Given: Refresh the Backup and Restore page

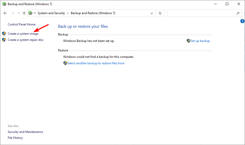Looking at the screenshot, I should pyautogui.click(x=160, y=13).
